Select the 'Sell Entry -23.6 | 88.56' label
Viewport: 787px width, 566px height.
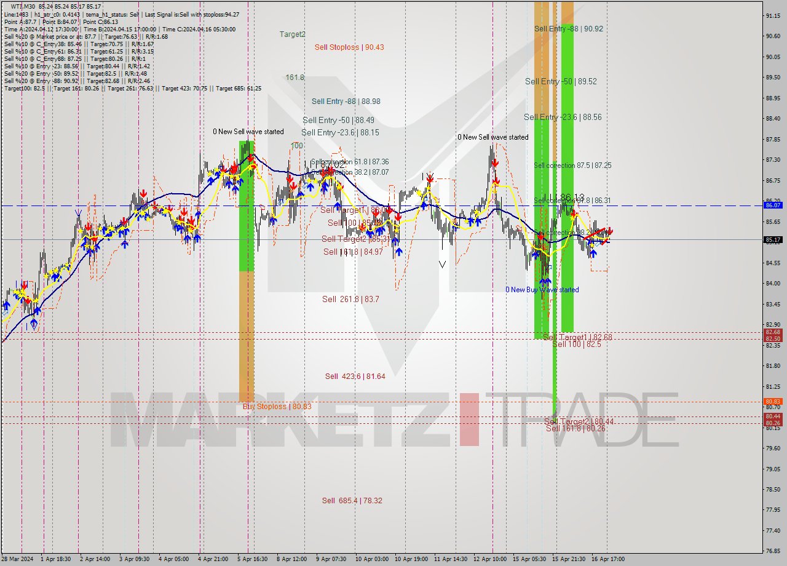pyautogui.click(x=563, y=117)
